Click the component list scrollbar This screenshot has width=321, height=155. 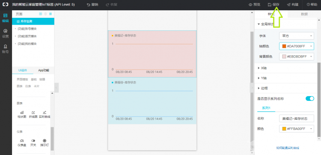(x=52, y=138)
